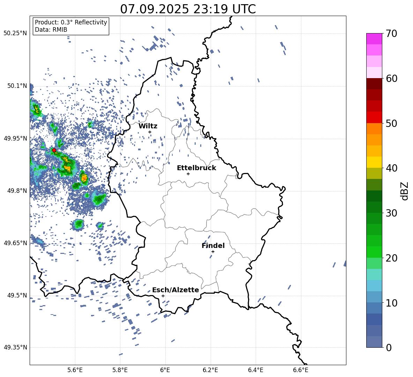
Task: Click the 49.8°N latitude label
Action: pos(17,191)
